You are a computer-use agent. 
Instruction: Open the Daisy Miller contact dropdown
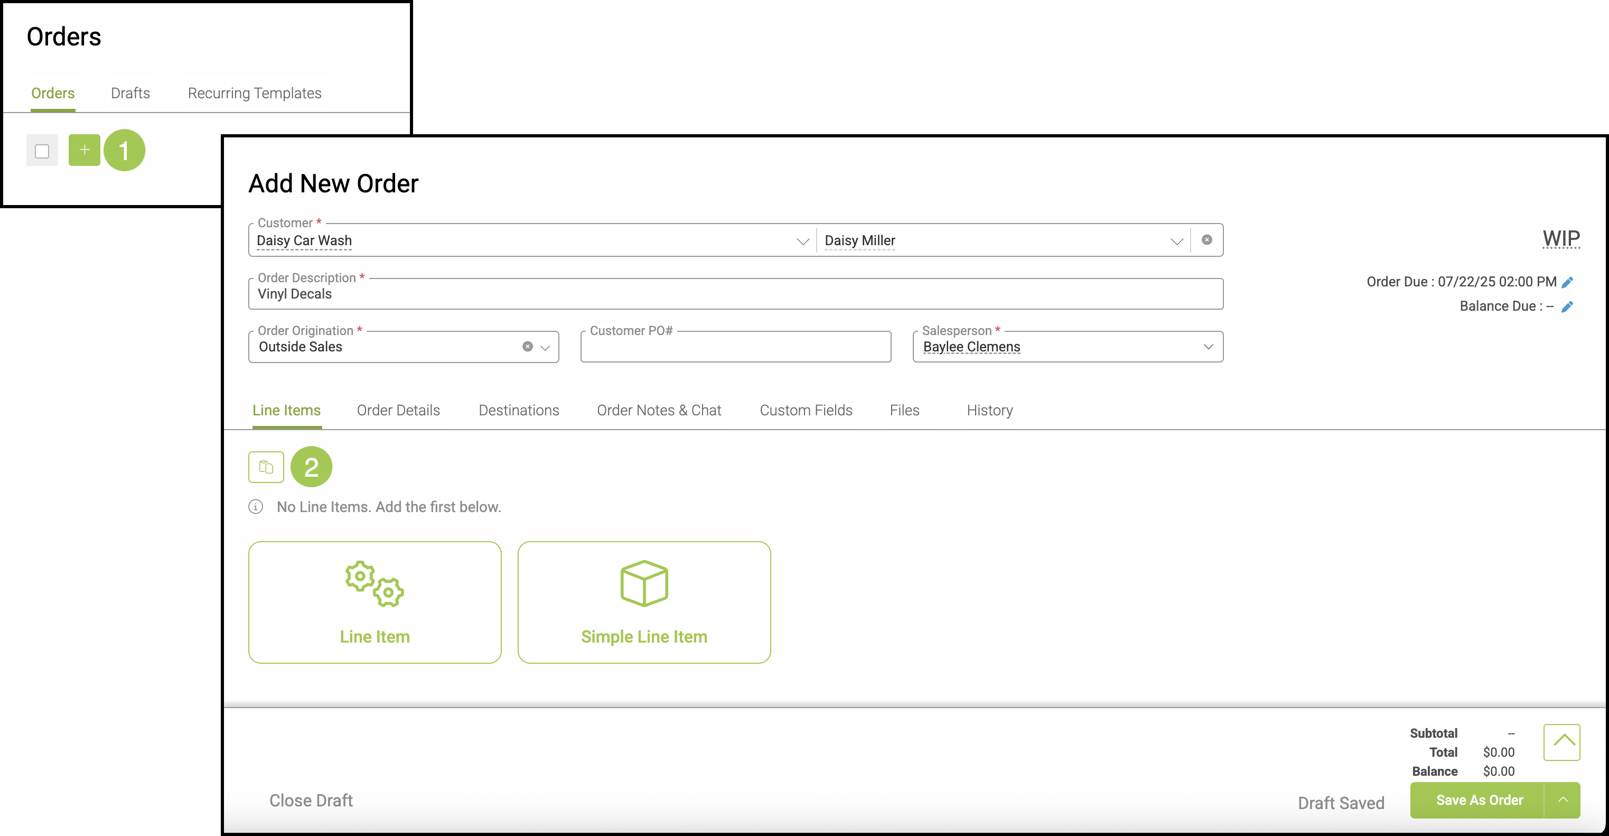pyautogui.click(x=1177, y=241)
